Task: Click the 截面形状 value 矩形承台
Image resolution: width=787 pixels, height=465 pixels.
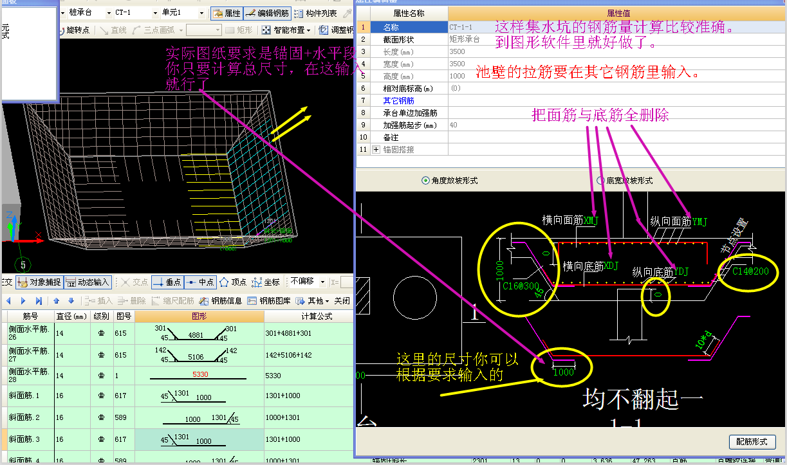Action: [x=464, y=39]
